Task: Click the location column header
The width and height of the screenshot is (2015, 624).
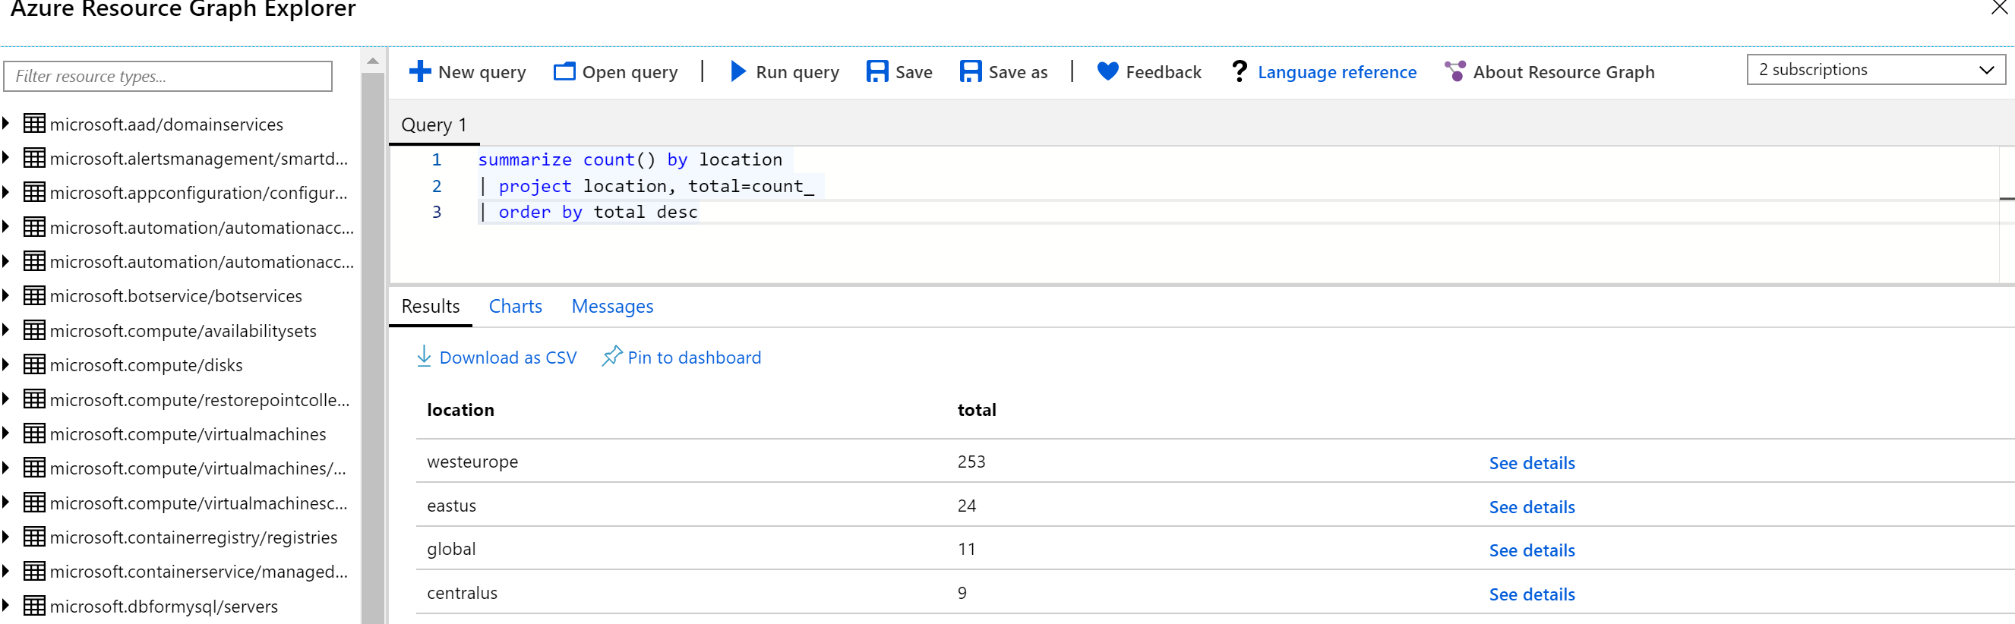Action: pos(460,410)
